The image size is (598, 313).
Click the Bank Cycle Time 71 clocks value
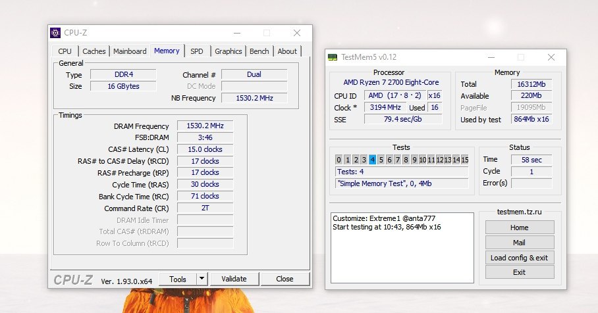(205, 196)
